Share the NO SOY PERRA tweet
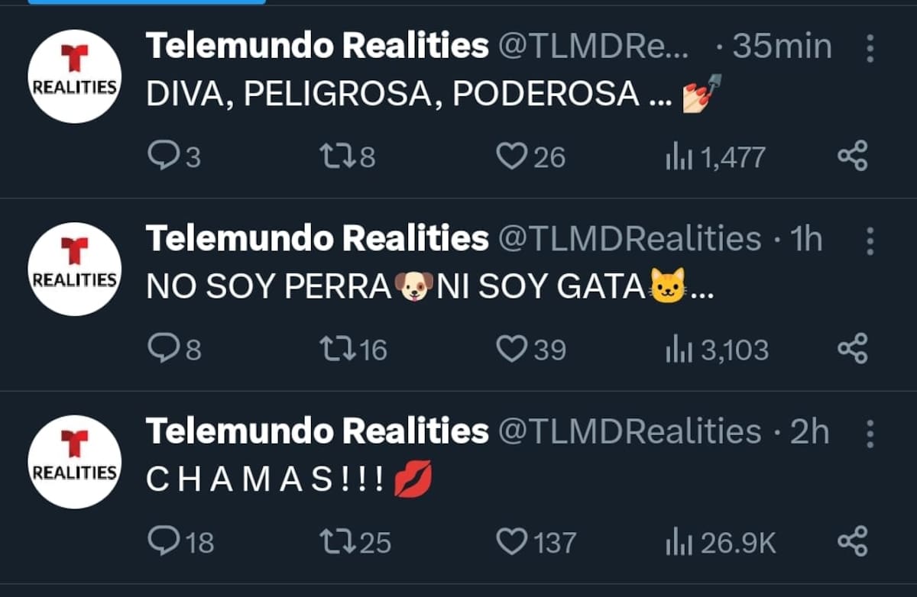917x597 pixels. point(852,349)
